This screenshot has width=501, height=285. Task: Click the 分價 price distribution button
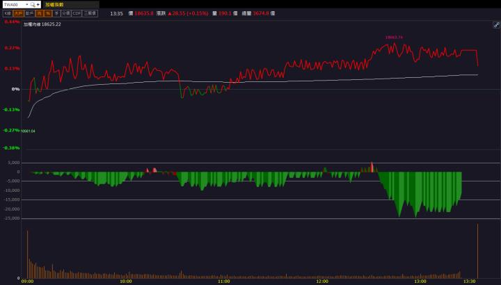pyautogui.click(x=65, y=13)
